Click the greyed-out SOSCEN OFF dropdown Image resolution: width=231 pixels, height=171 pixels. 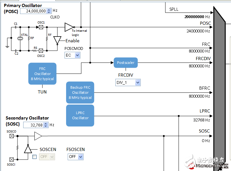tap(47, 157)
